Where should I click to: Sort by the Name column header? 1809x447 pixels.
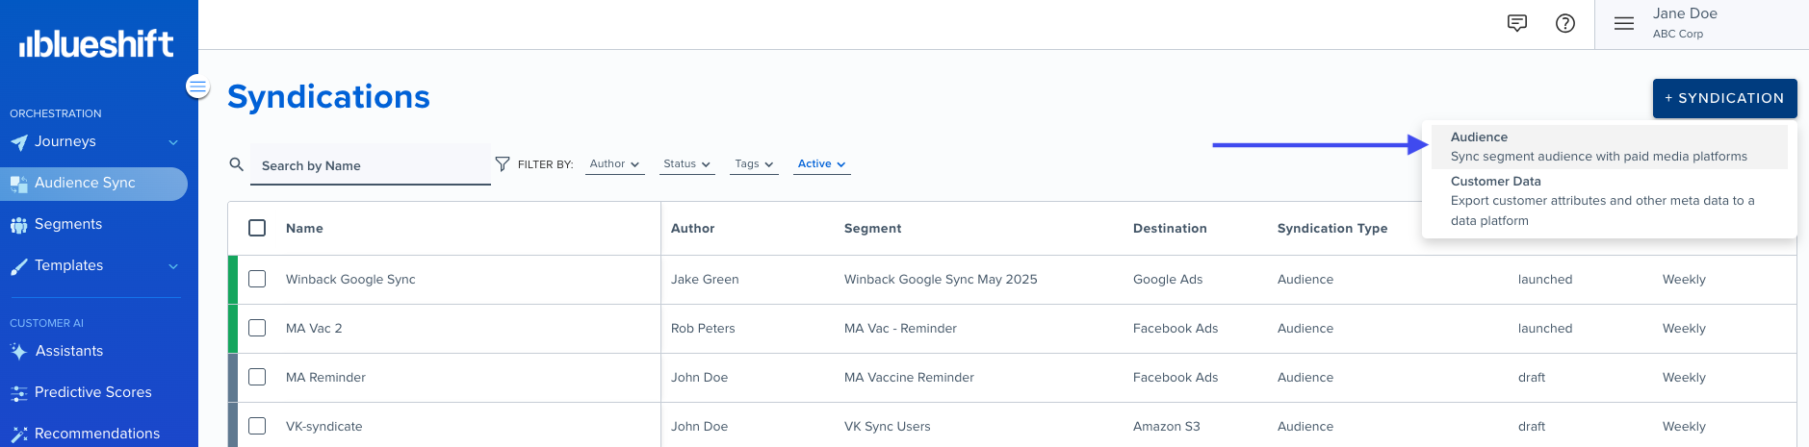pos(304,229)
